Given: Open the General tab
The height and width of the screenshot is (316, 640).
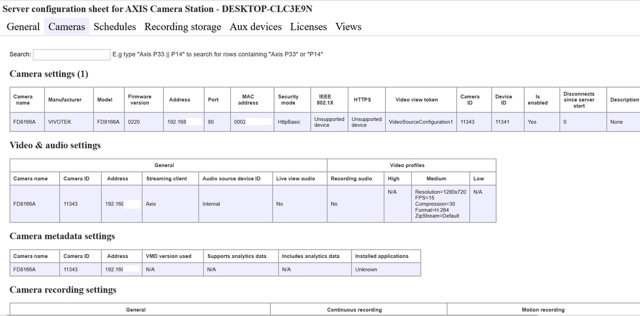Looking at the screenshot, I should (23, 27).
